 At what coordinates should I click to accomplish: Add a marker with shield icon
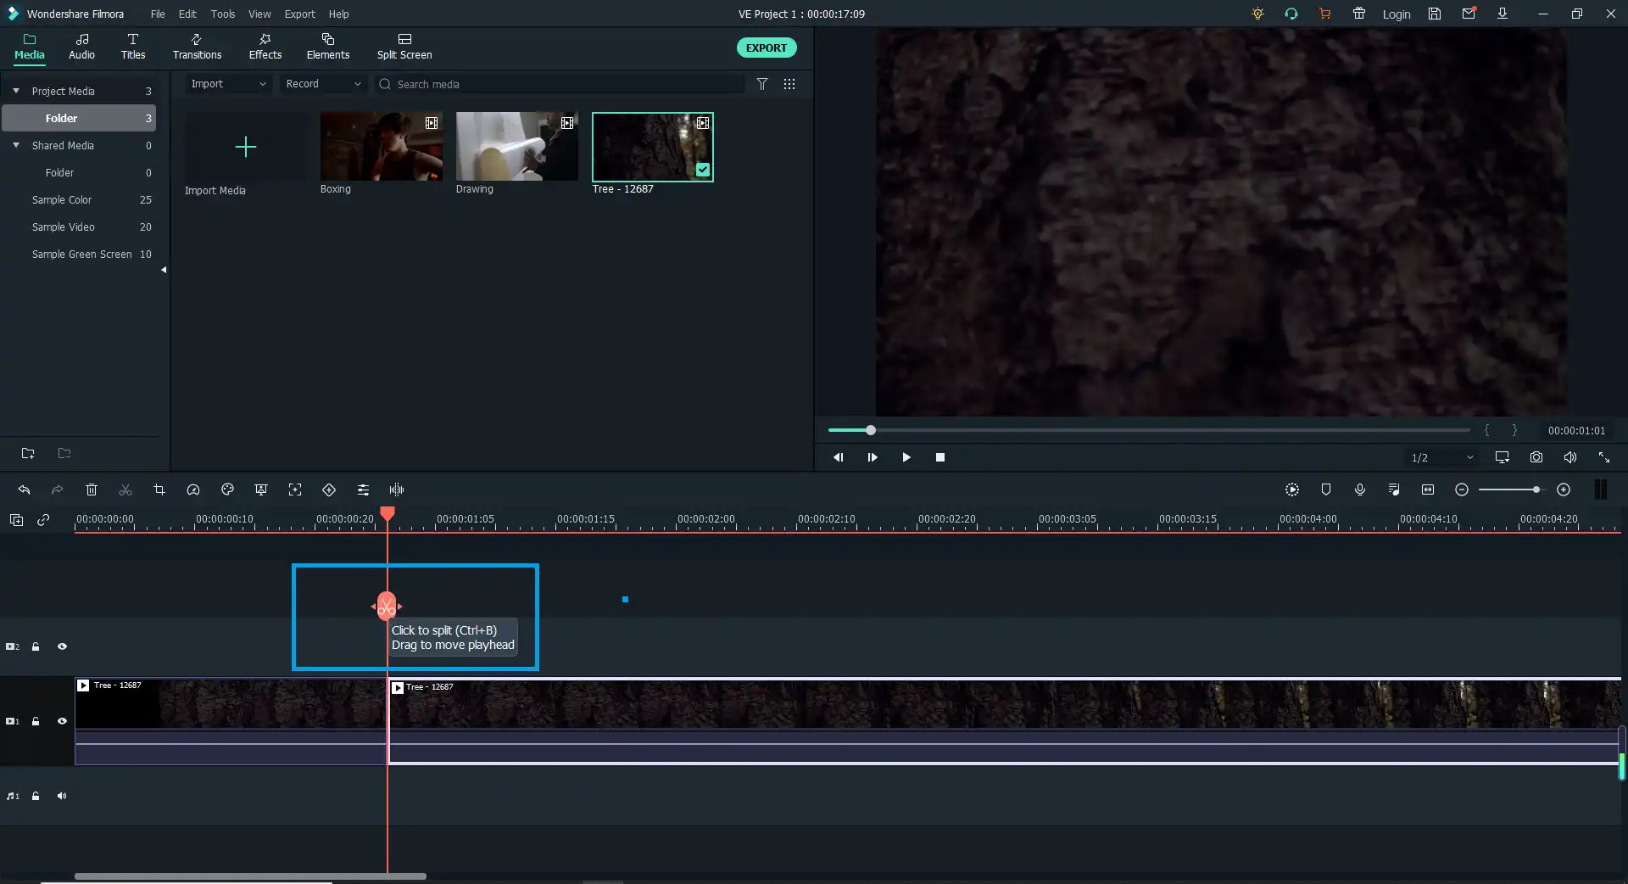tap(1326, 490)
